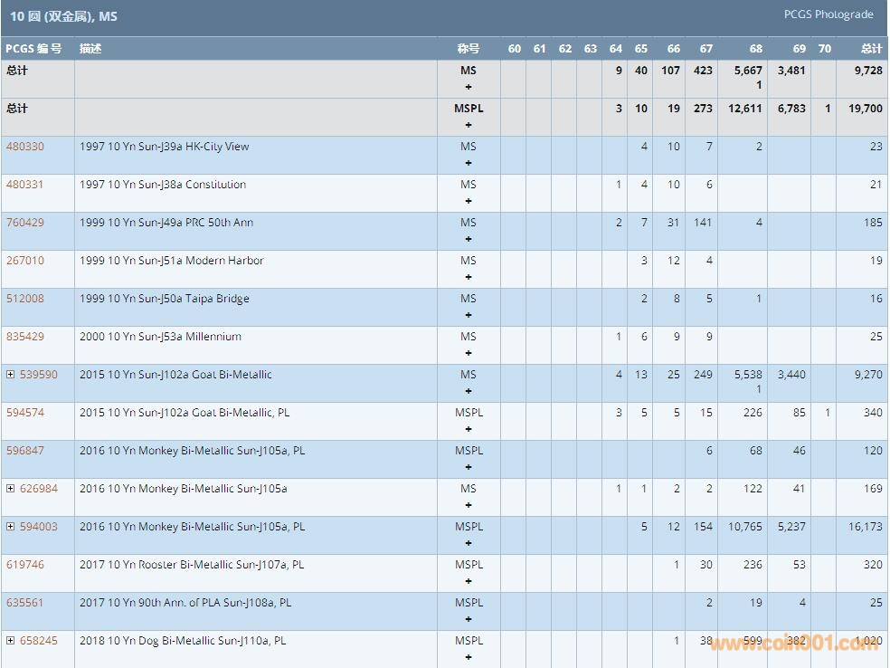Select description 2017 10 Yn Rooster Bi-Metallic Sun-J107a, PL
This screenshot has width=890, height=668.
pos(192,565)
